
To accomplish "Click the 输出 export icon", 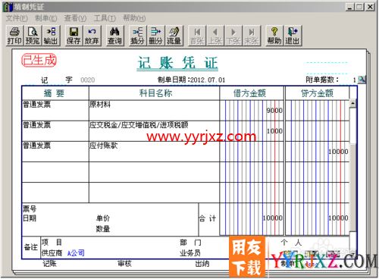I will 51,36.
